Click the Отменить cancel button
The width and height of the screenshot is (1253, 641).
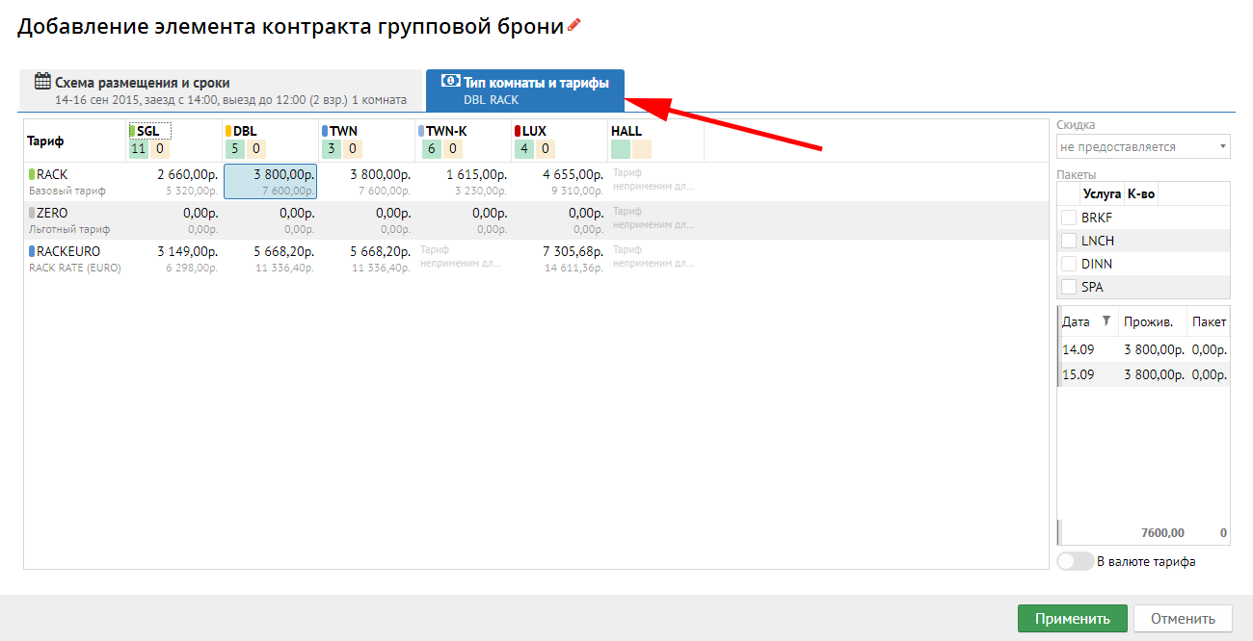[x=1182, y=619]
